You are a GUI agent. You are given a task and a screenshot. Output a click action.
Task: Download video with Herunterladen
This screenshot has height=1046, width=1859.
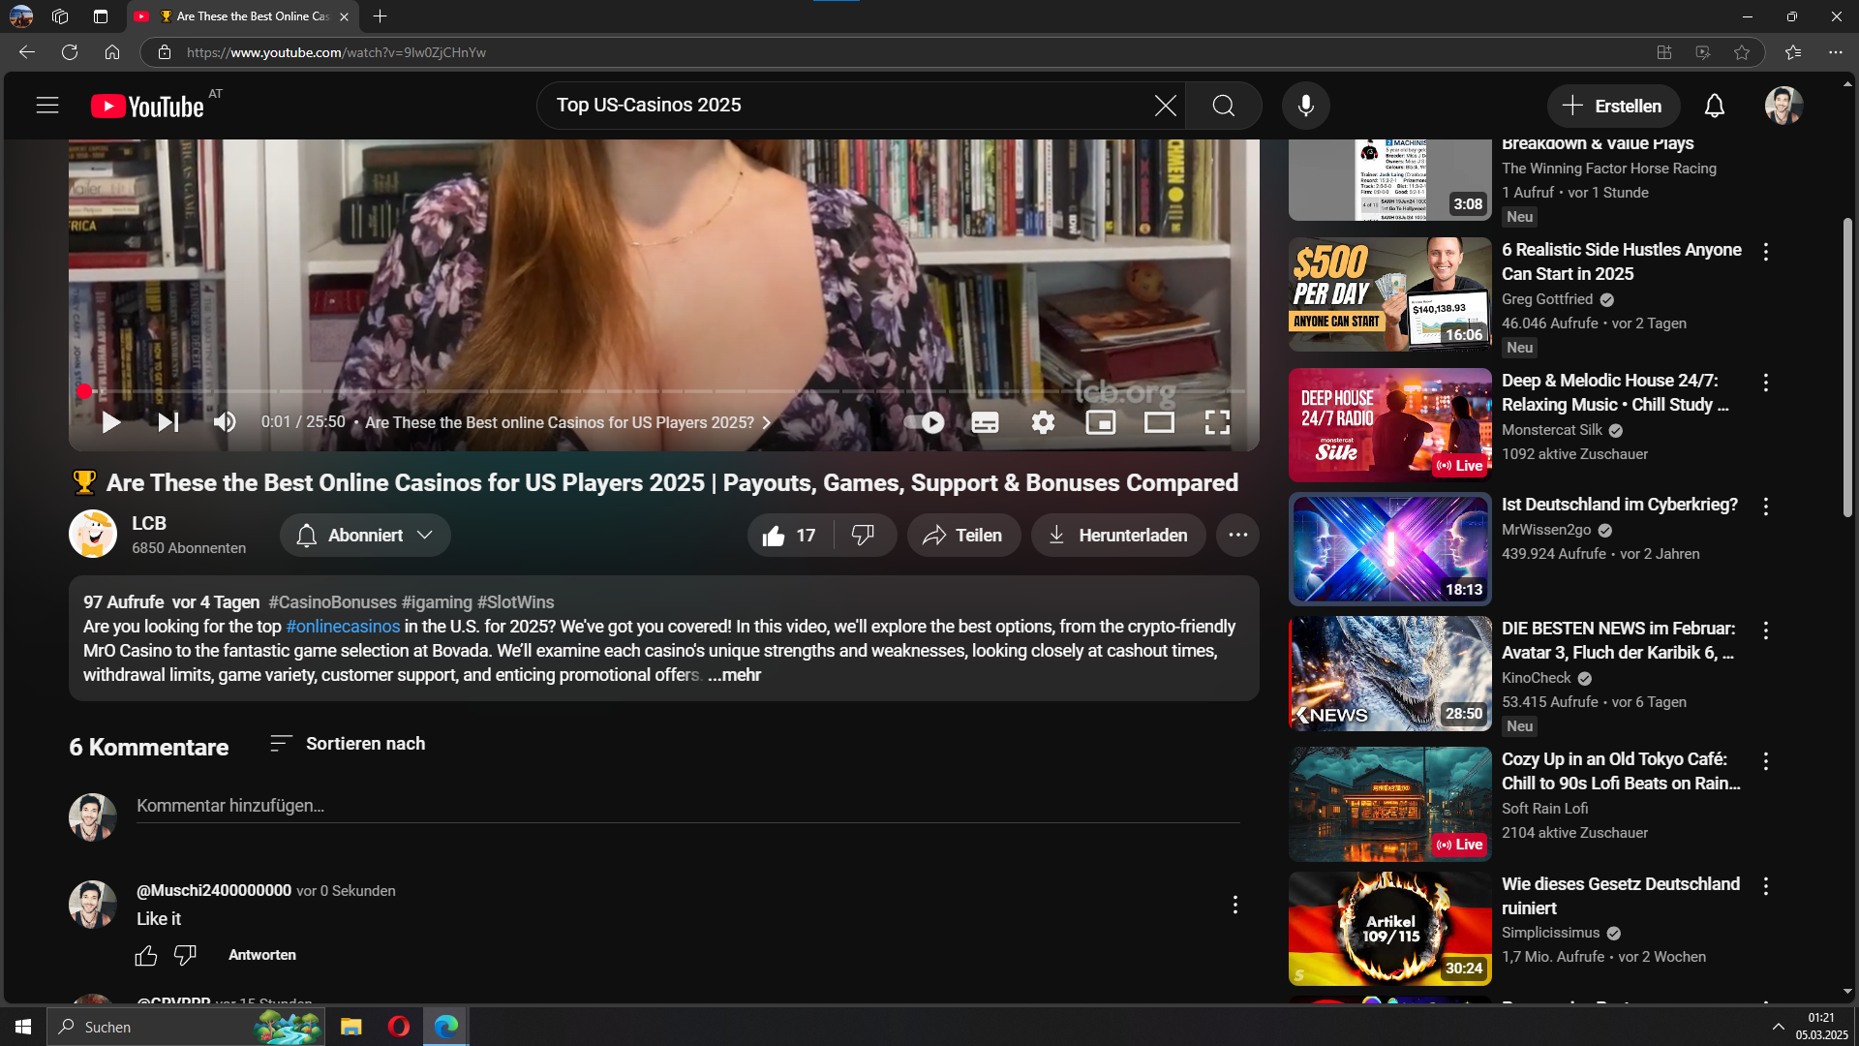tap(1118, 536)
